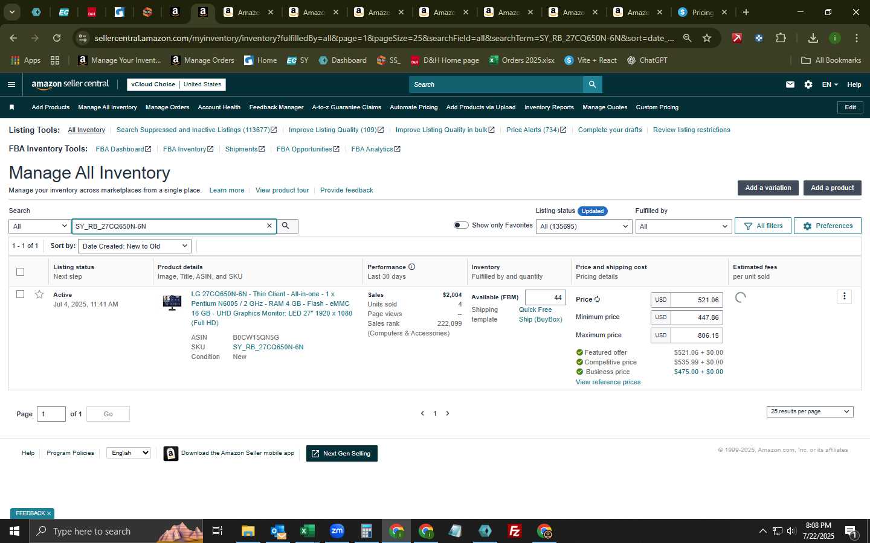This screenshot has height=543, width=870.
Task: Toggle Show only Favorites switch
Action: point(461,225)
